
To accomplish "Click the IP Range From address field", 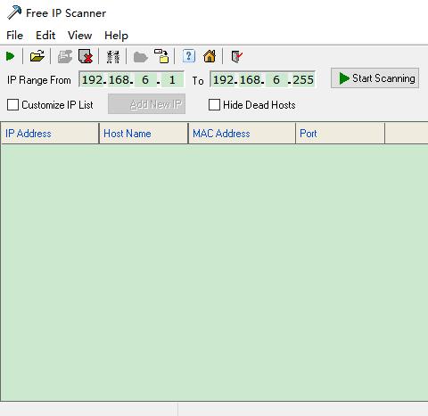I will [131, 79].
